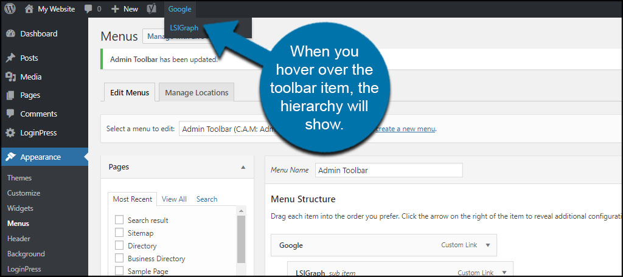Open My Website home link
The width and height of the screenshot is (623, 277).
click(x=50, y=9)
